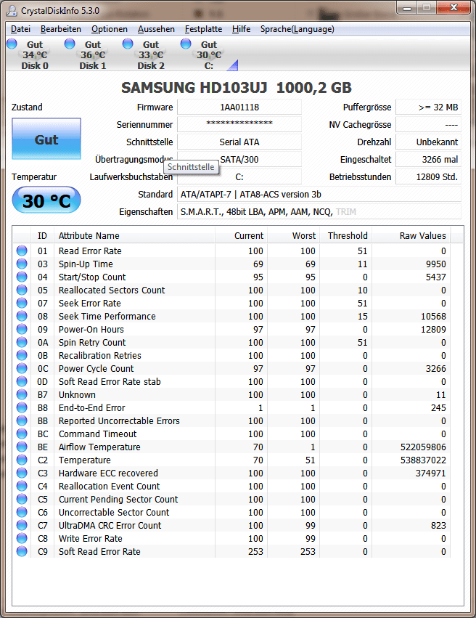Click the Schnittstelle field Serial ATA

(239, 142)
